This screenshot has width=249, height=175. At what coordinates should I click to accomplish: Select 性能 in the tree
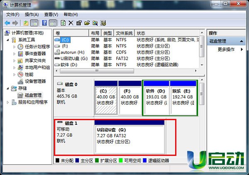pyautogui.click(x=29, y=74)
